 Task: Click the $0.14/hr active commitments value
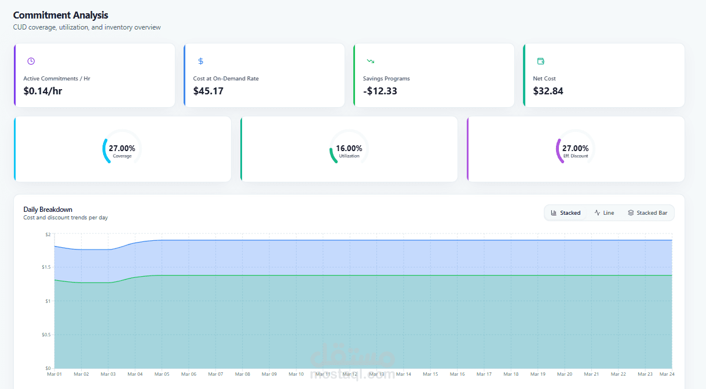[x=42, y=91]
